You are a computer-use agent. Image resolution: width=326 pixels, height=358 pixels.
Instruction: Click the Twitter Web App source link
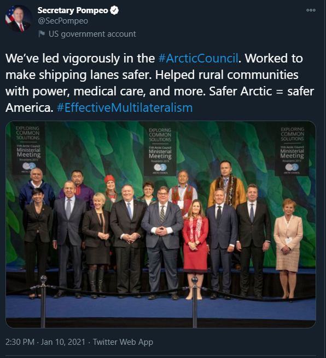tap(123, 342)
